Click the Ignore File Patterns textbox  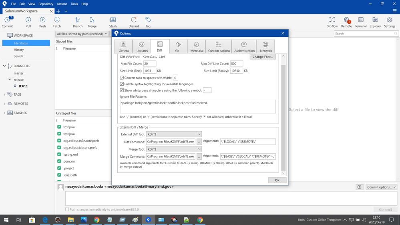(198, 106)
